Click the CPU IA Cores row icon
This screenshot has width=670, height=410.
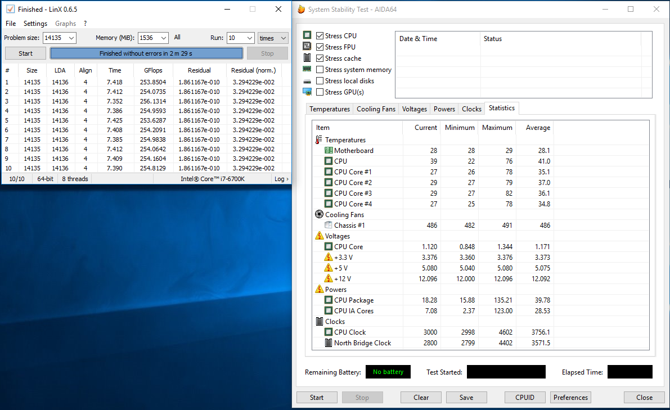coord(328,310)
